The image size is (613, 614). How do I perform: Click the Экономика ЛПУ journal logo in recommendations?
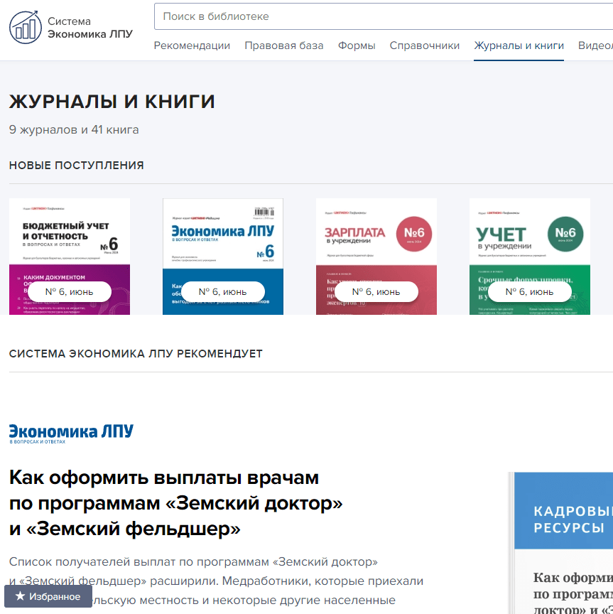pyautogui.click(x=71, y=433)
